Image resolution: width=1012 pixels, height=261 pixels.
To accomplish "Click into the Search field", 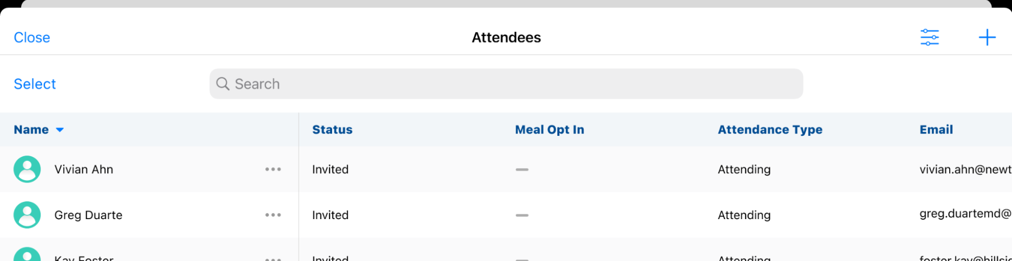I will pos(506,84).
